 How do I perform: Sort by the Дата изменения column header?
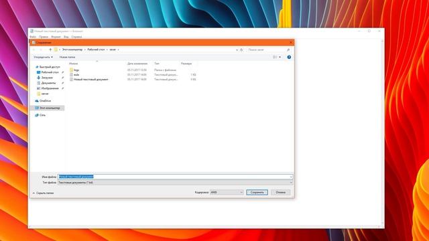coord(137,64)
